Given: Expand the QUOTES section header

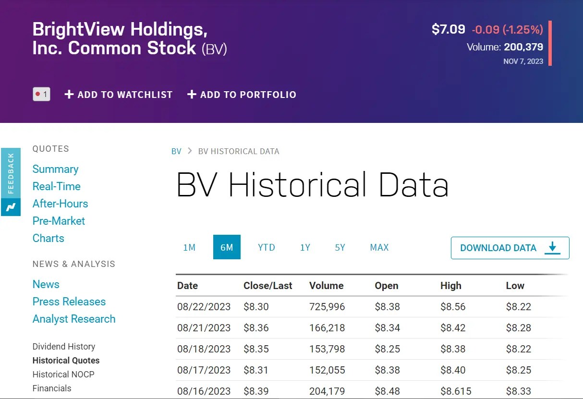Looking at the screenshot, I should tap(50, 149).
